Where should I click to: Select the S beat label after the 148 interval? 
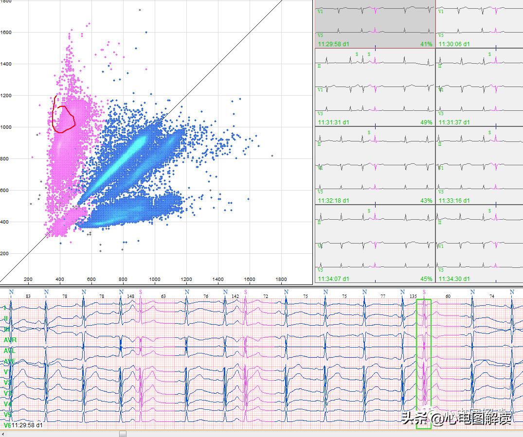click(x=141, y=292)
